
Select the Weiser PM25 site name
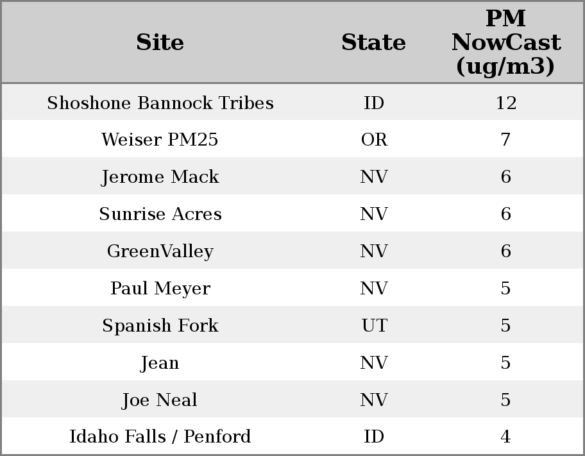[x=160, y=140]
